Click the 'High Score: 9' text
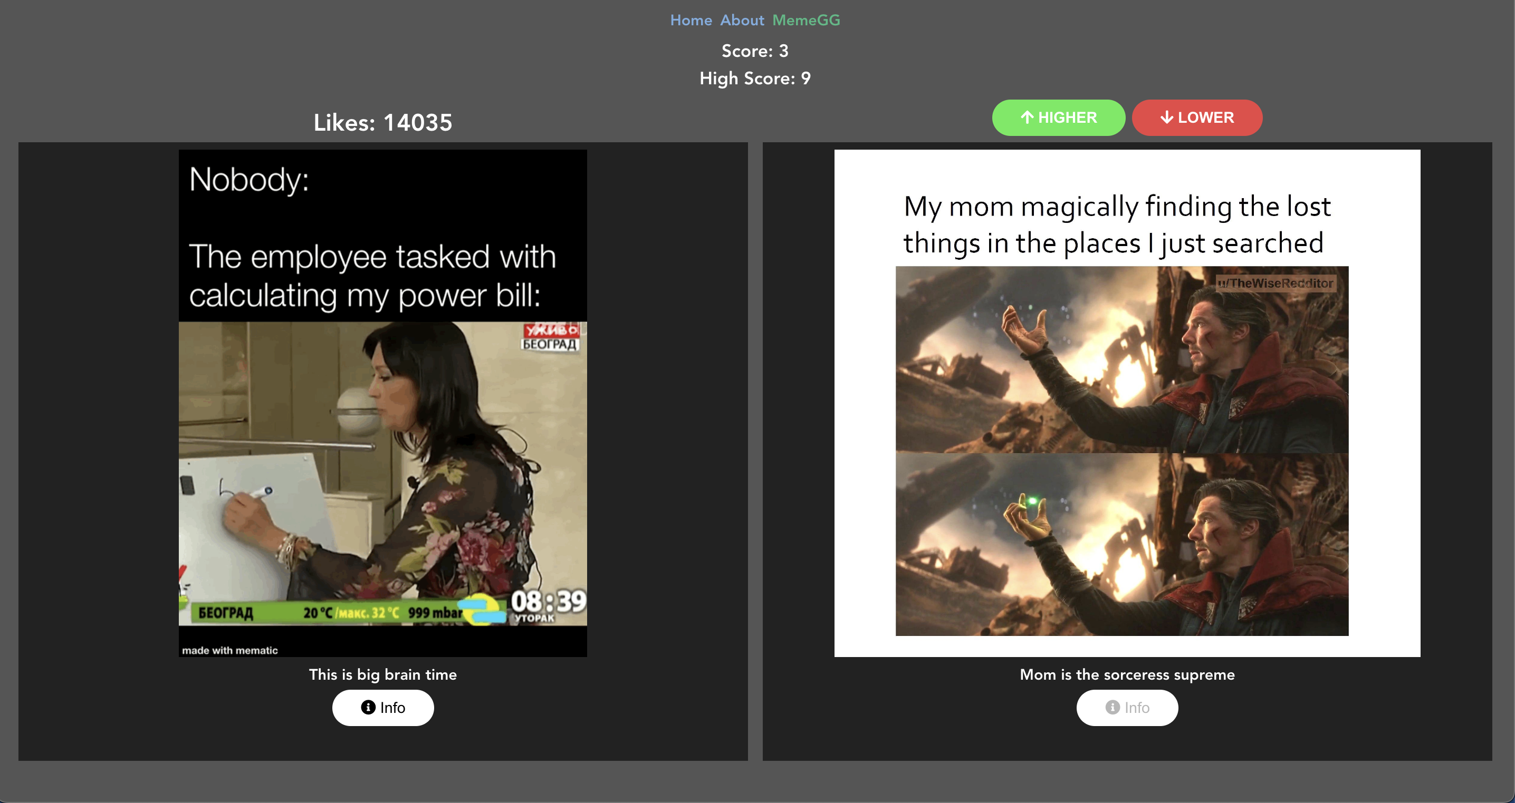This screenshot has width=1515, height=803. click(x=755, y=78)
